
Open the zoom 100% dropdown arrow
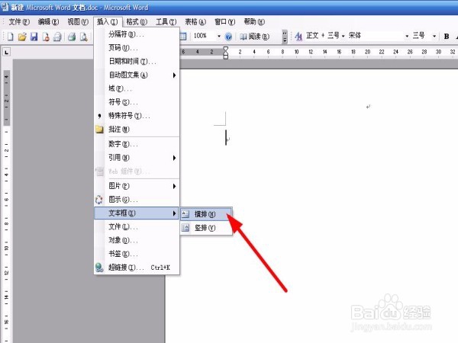pyautogui.click(x=219, y=36)
